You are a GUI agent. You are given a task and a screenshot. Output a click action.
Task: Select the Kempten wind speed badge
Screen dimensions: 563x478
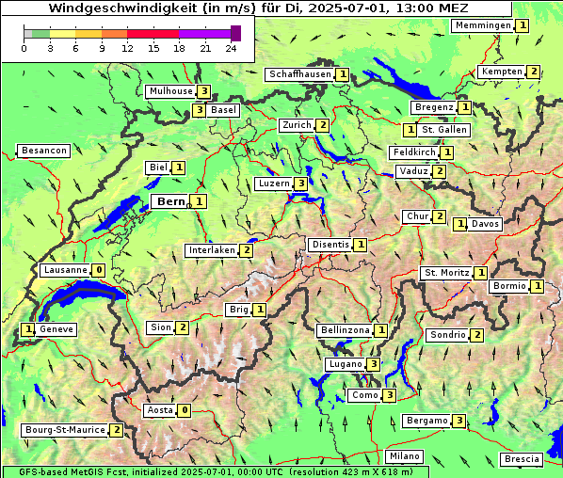534,72
